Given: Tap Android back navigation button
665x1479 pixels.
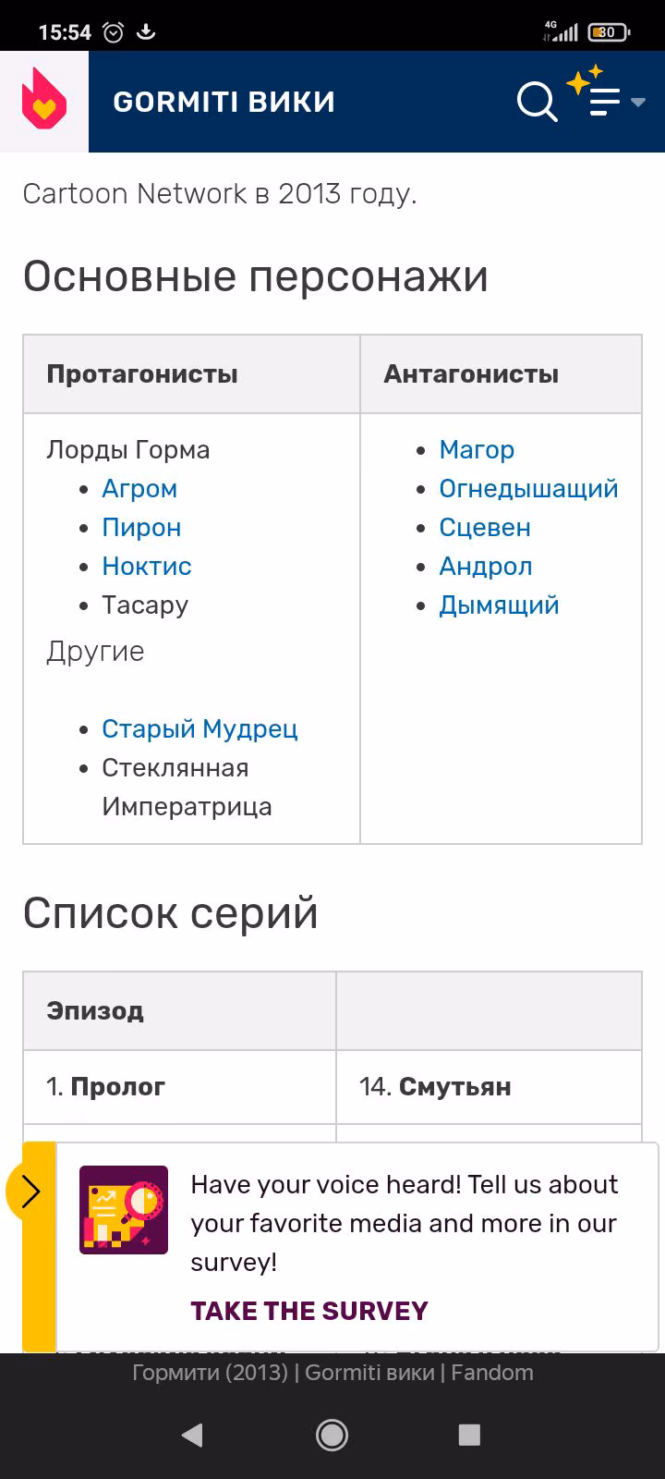Looking at the screenshot, I should pyautogui.click(x=192, y=1435).
